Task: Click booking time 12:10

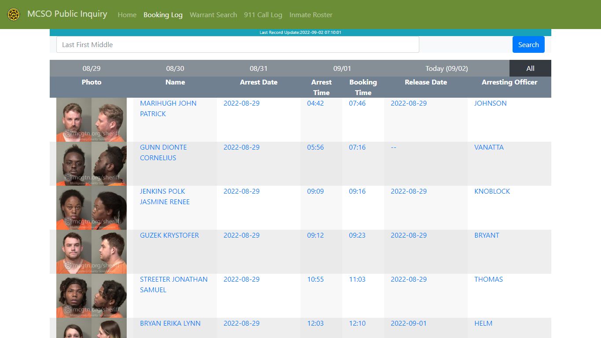Action: pyautogui.click(x=357, y=323)
